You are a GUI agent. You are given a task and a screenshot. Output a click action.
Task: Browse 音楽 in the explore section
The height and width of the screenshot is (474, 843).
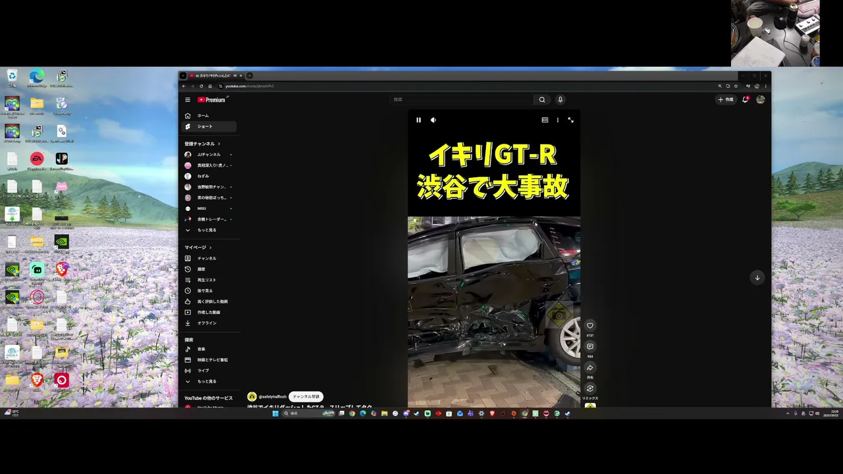point(208,350)
